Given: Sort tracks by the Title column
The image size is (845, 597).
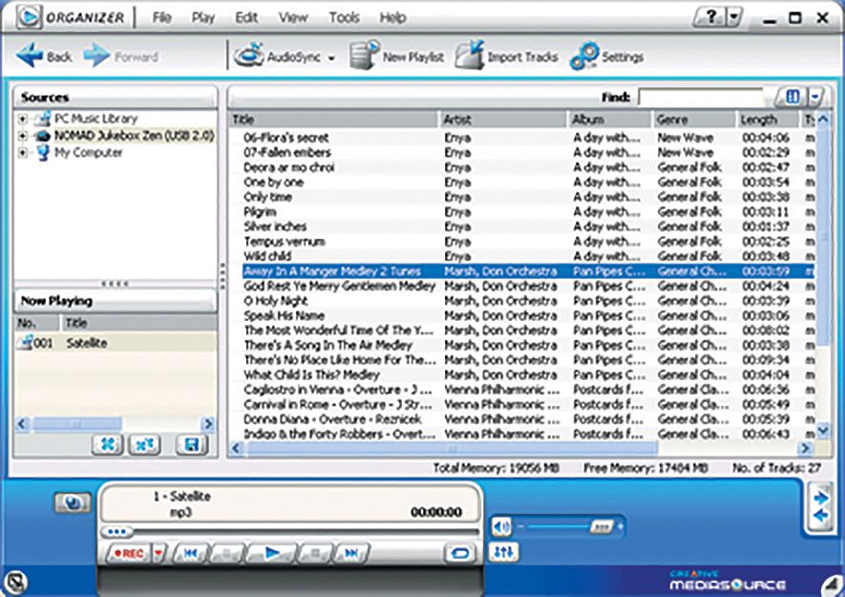Looking at the screenshot, I should tap(333, 119).
